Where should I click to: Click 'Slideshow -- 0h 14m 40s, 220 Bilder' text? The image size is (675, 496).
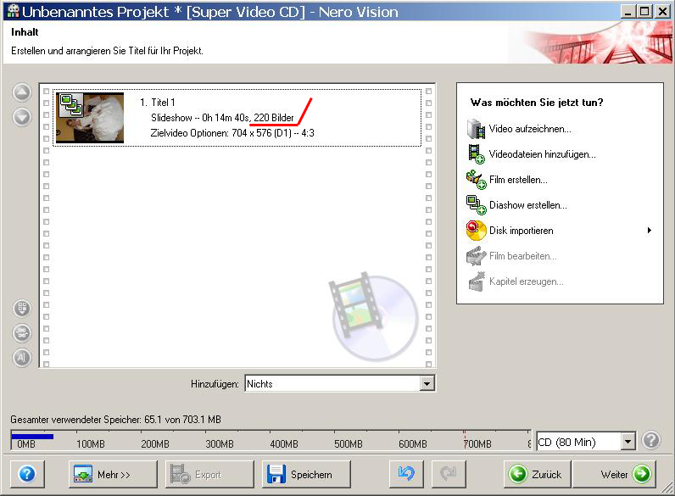point(222,118)
